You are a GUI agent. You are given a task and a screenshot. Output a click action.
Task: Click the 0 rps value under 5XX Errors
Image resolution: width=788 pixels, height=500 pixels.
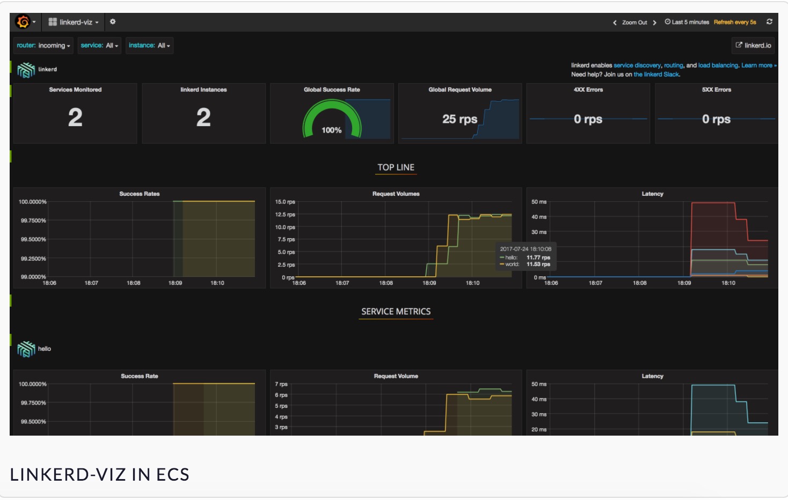[x=716, y=119]
